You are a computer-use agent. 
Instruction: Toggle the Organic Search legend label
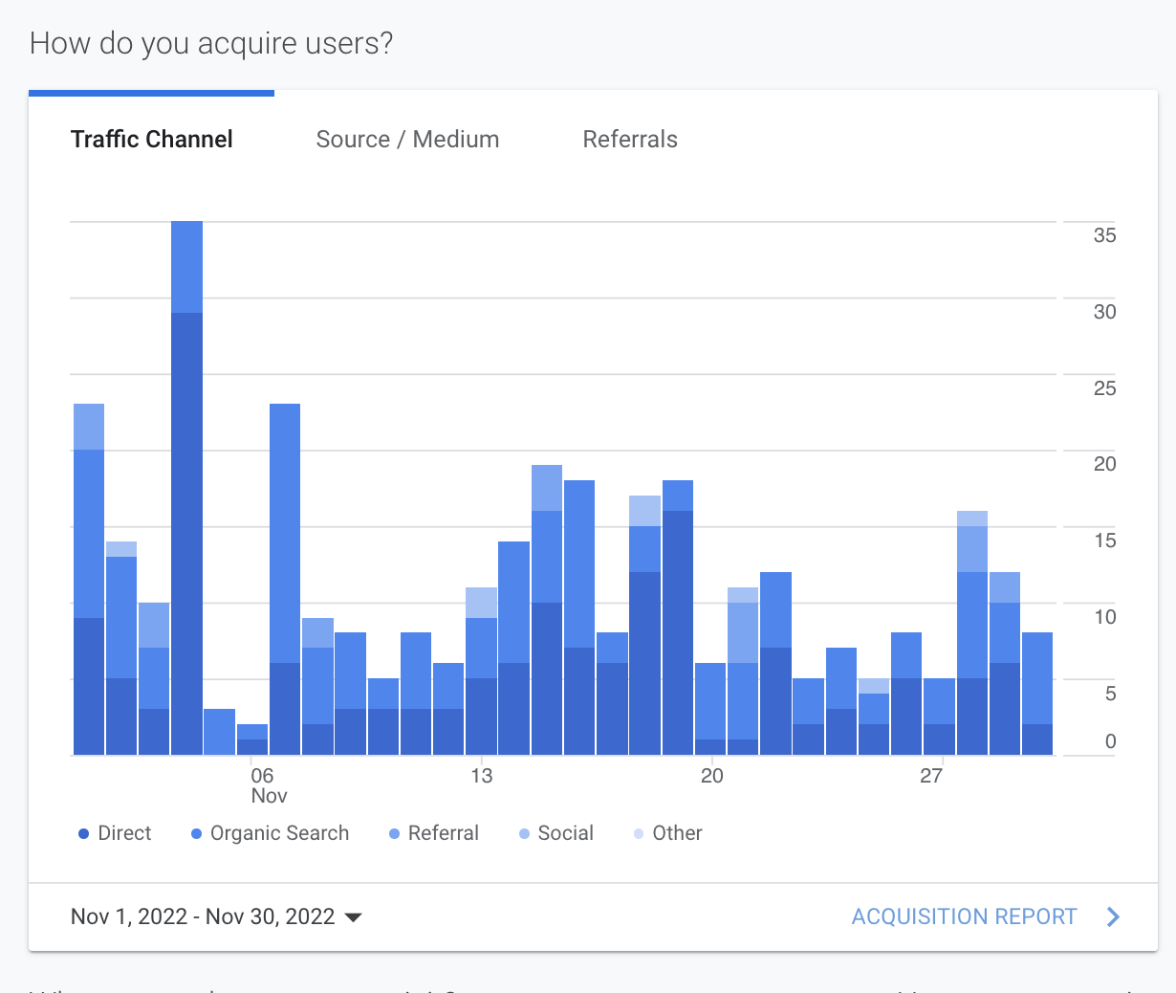pos(279,833)
